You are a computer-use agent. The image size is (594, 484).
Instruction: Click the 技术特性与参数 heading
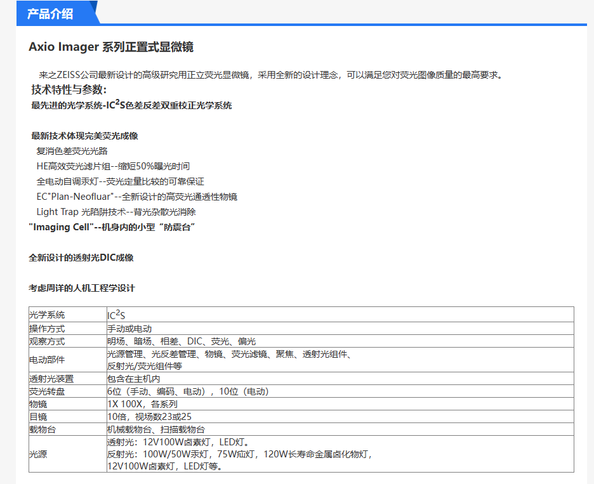pyautogui.click(x=69, y=89)
